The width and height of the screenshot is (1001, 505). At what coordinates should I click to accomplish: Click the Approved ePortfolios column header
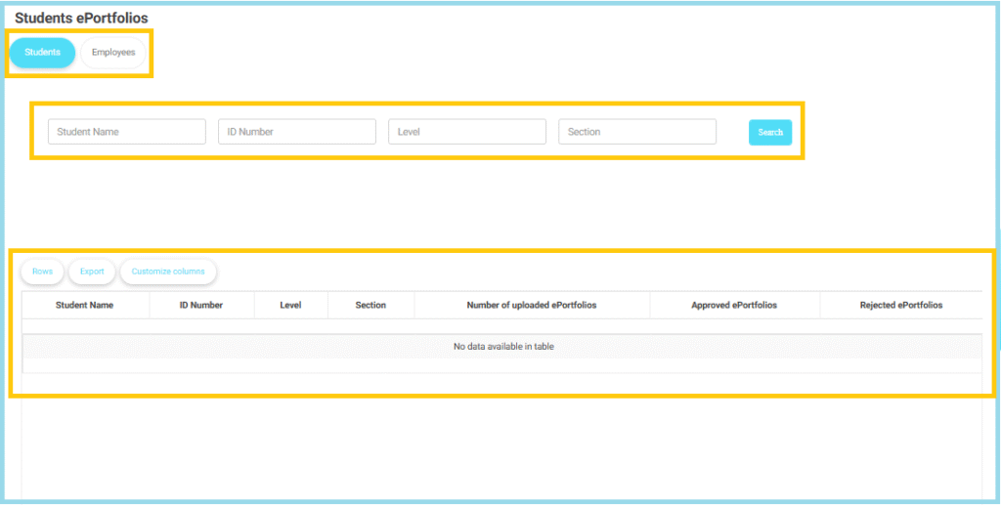[x=734, y=306]
